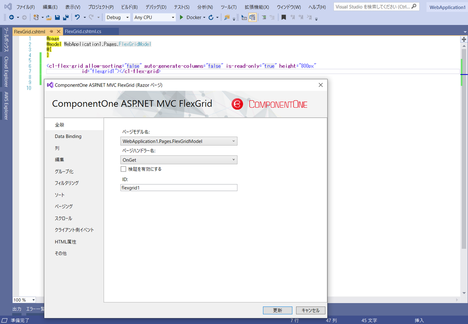This screenshot has width=468, height=324.
Task: Open the 出力 output panel tab
Action: (x=17, y=309)
